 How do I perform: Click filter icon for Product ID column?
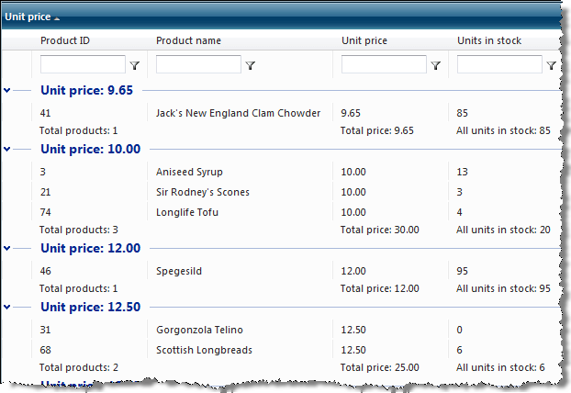(x=135, y=66)
